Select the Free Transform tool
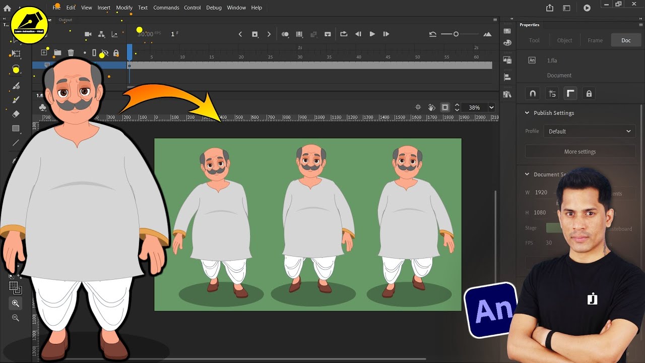Screen dimensions: 645x363 click(x=16, y=53)
